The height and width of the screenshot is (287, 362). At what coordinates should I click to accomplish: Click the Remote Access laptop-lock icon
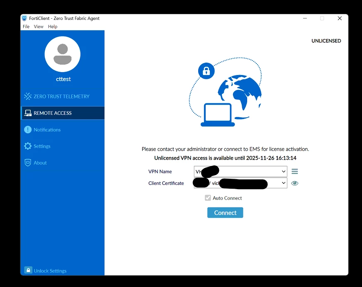(28, 113)
